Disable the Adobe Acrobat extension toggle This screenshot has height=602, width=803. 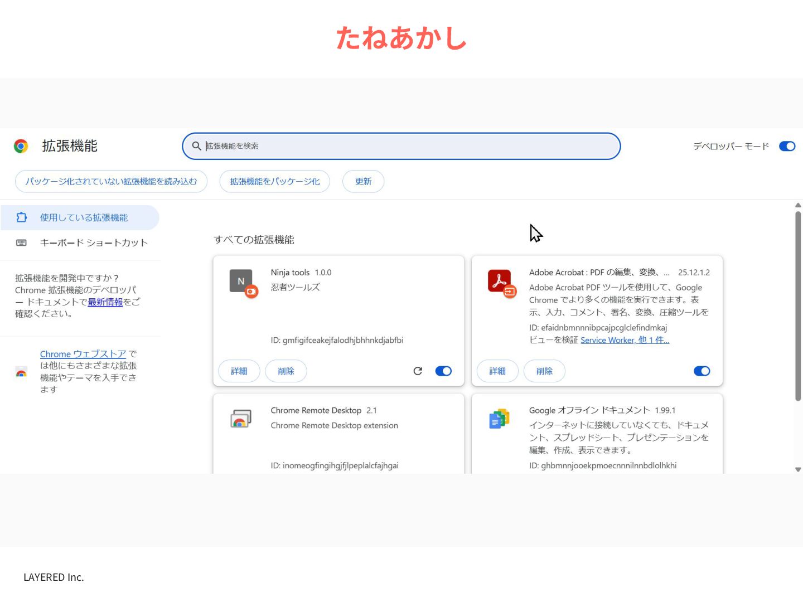702,371
